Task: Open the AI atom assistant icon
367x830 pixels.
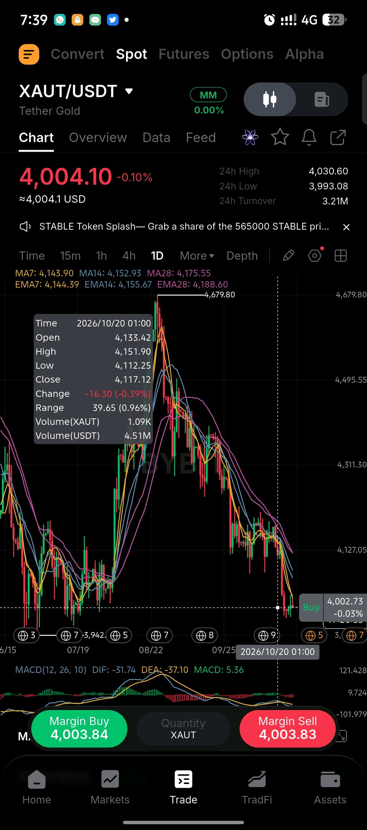Action: (250, 137)
